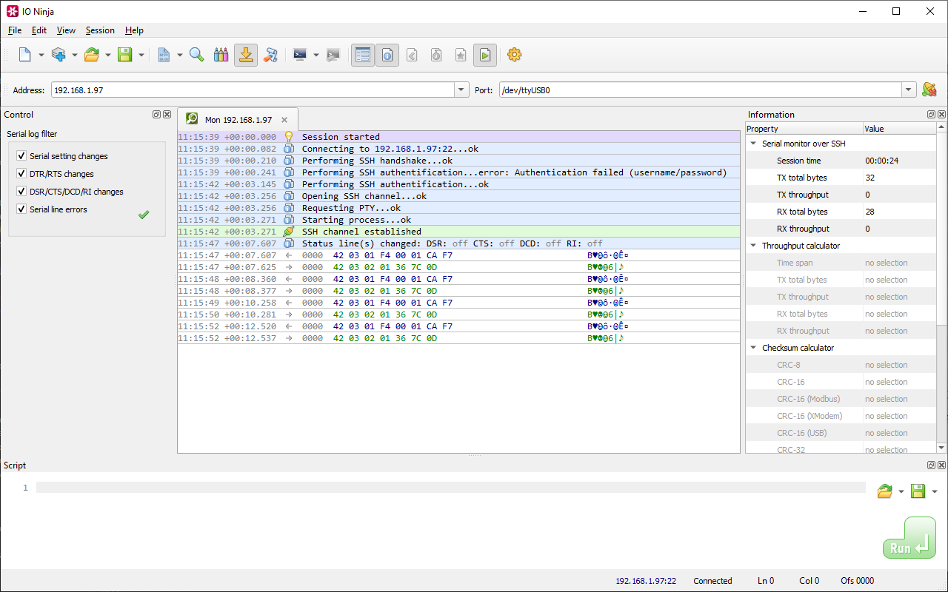Click the script save floppy icon
This screenshot has height=592, width=948.
click(918, 491)
